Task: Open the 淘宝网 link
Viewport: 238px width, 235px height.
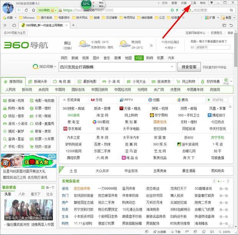Action: [102, 115]
